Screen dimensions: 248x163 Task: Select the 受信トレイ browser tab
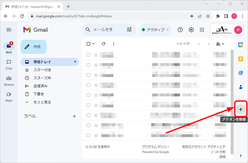[32, 7]
